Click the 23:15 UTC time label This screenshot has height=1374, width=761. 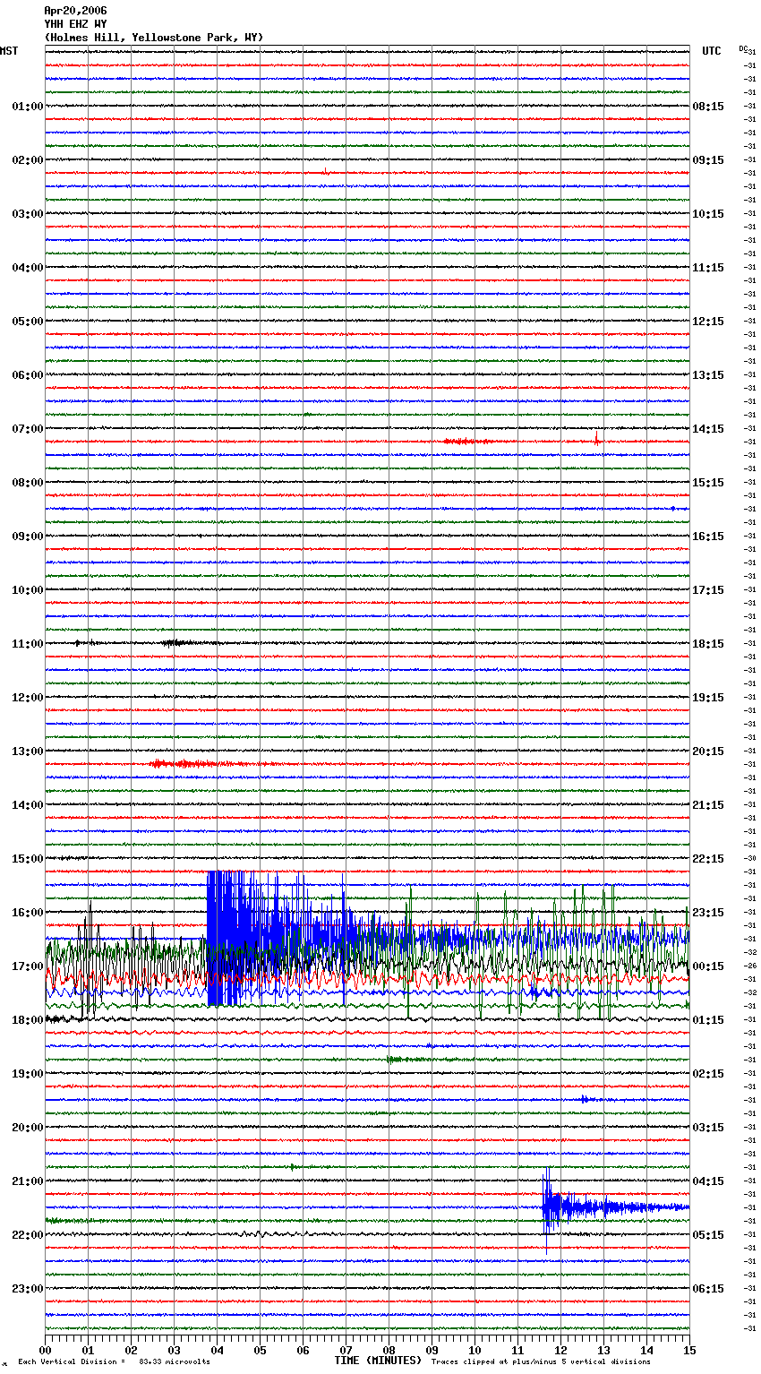point(708,913)
